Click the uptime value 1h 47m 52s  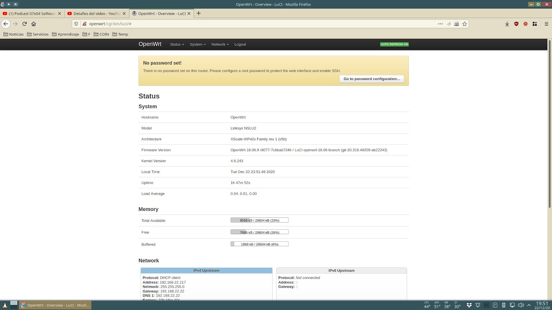click(240, 183)
